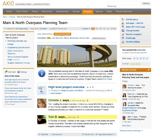153x140 pixels.
Task: Open the Translate dropdown
Action: [86, 29]
